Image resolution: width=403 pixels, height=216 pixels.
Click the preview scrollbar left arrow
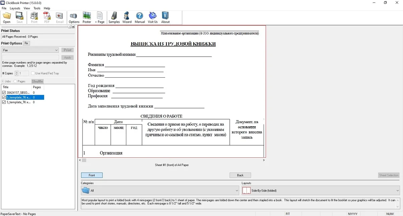pyautogui.click(x=80, y=160)
